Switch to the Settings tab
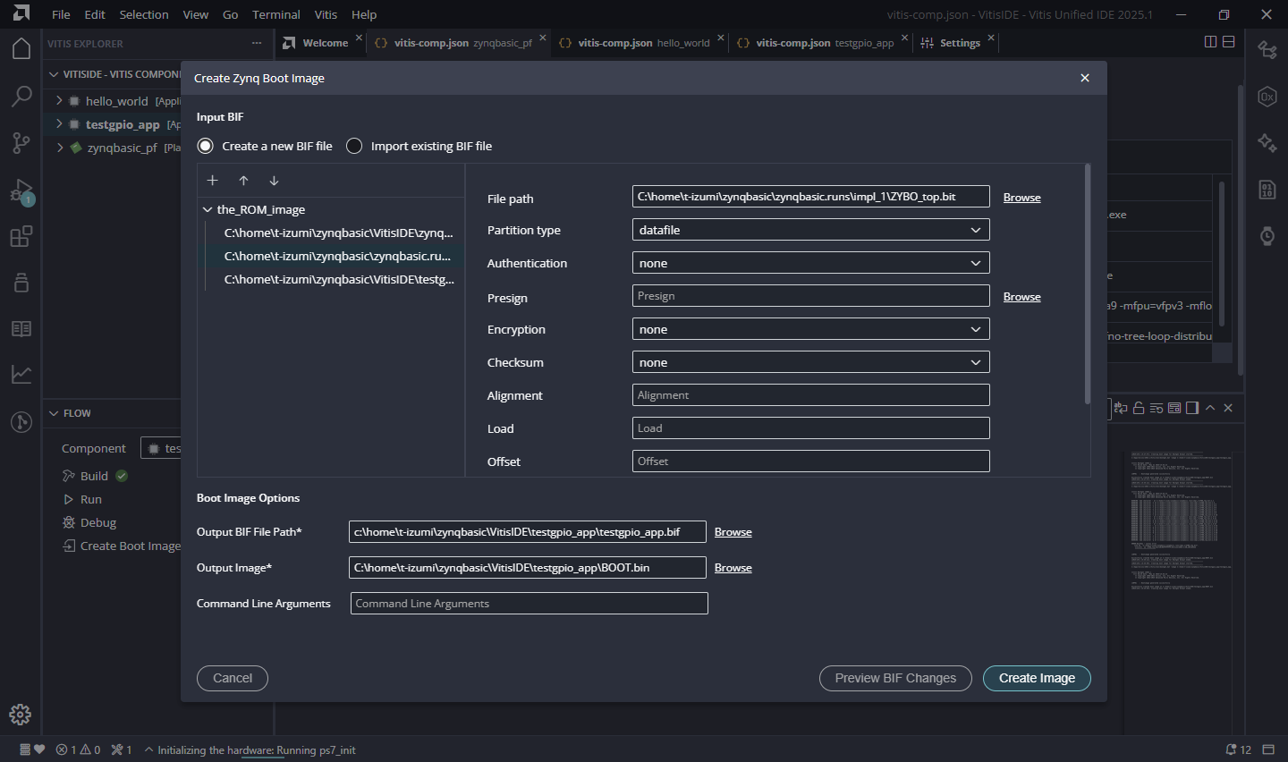This screenshot has width=1288, height=762. pos(959,43)
